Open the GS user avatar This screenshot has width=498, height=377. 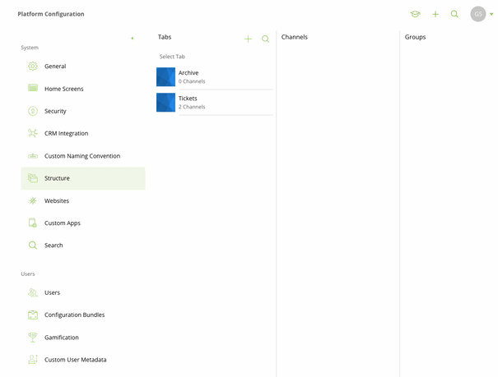(x=478, y=14)
